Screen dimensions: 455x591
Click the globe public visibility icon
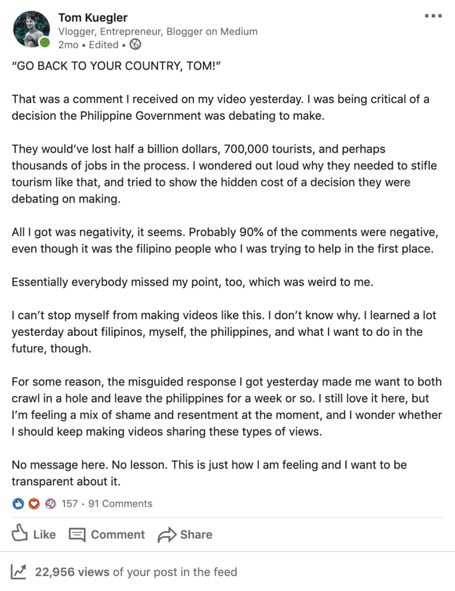tap(135, 44)
